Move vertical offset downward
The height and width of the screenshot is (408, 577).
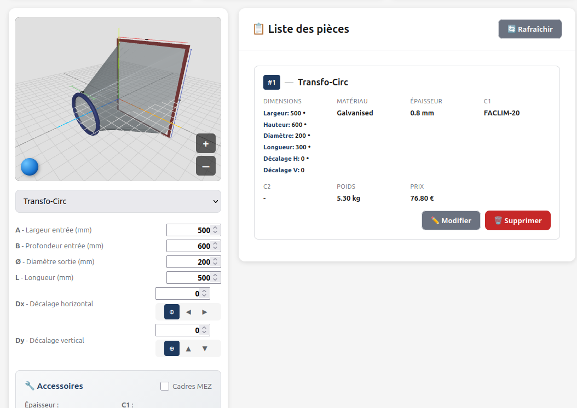(x=205, y=348)
